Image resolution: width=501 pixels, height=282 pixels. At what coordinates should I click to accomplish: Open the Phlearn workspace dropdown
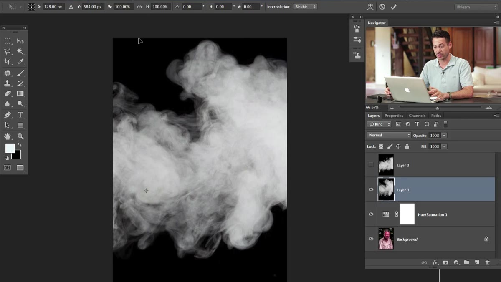476,7
